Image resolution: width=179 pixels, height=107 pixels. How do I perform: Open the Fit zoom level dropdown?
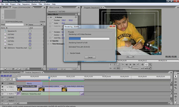point(130,57)
